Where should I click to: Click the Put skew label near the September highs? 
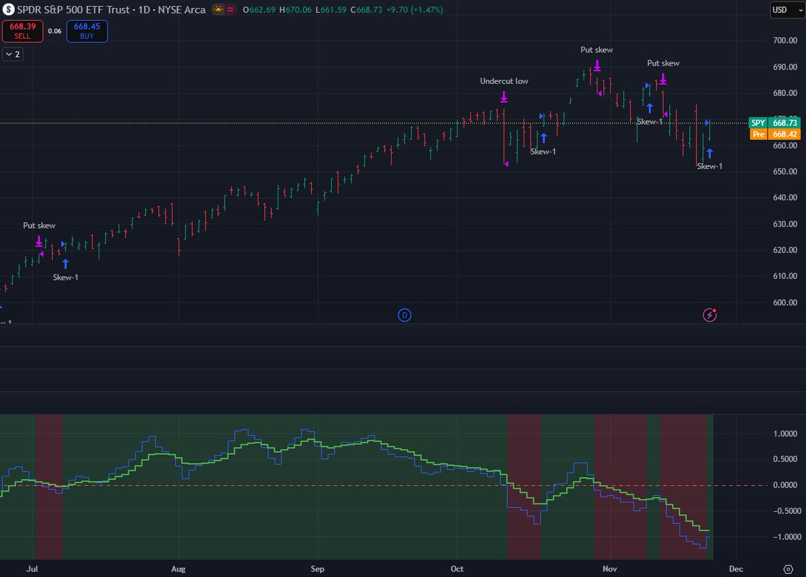click(x=596, y=50)
